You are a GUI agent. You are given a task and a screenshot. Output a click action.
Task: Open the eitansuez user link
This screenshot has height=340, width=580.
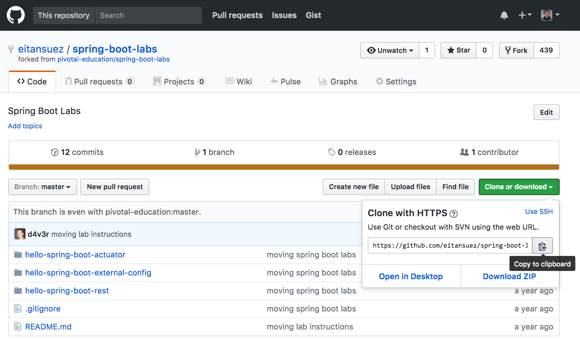point(41,49)
